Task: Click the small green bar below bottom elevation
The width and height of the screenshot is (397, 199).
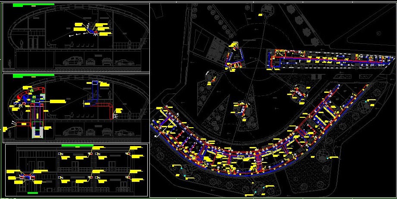Action: [x=33, y=193]
